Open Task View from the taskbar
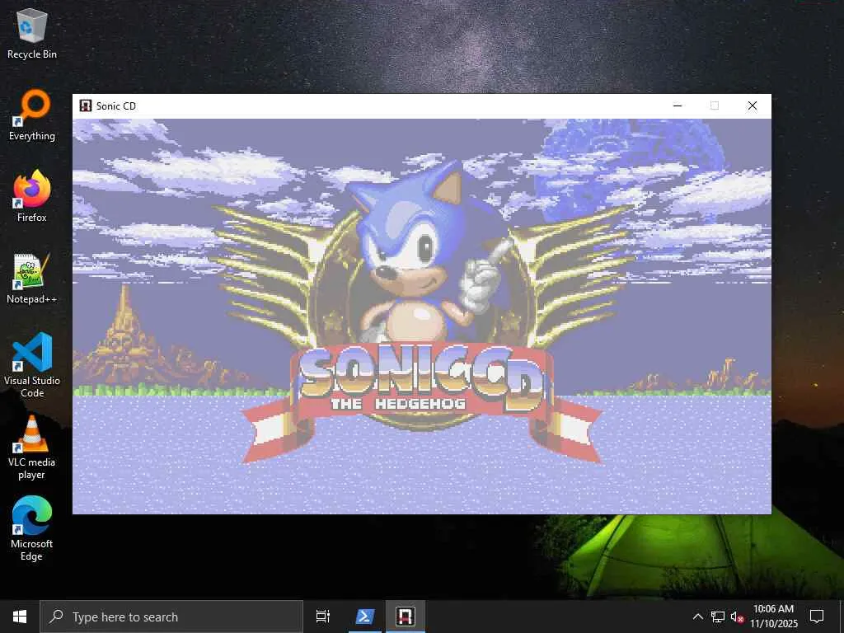 click(x=323, y=617)
